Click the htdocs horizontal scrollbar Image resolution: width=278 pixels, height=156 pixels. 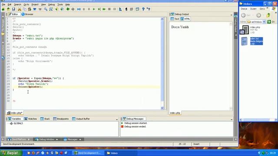click(258, 120)
